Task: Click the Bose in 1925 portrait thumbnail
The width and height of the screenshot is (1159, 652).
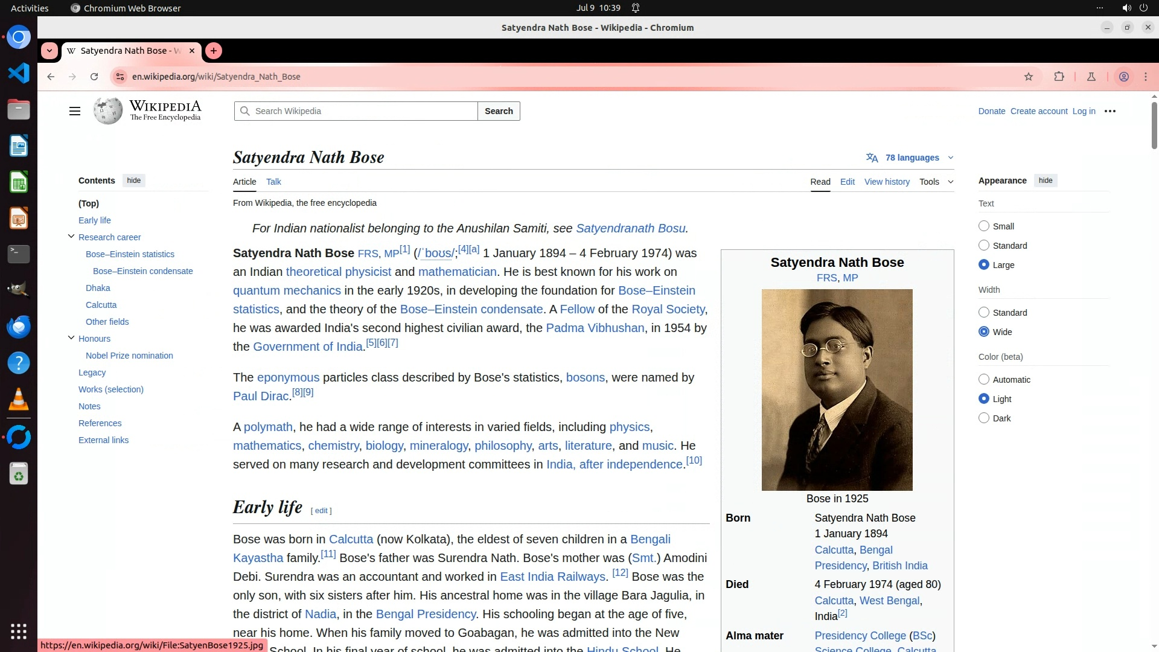Action: click(x=837, y=389)
